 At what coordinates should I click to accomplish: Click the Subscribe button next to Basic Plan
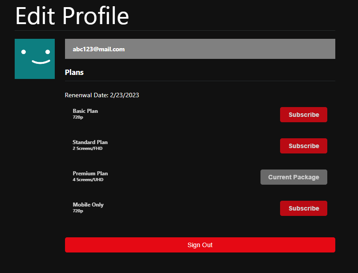[304, 115]
